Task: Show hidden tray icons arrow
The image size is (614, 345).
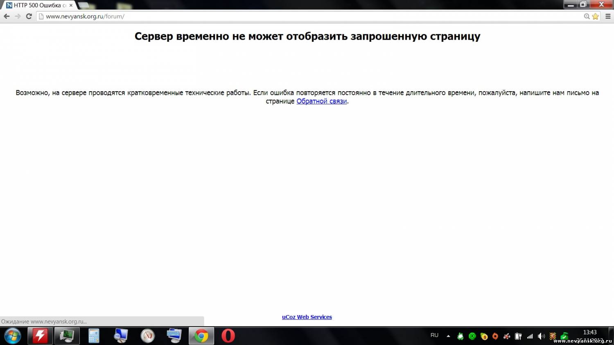Action: [448, 336]
